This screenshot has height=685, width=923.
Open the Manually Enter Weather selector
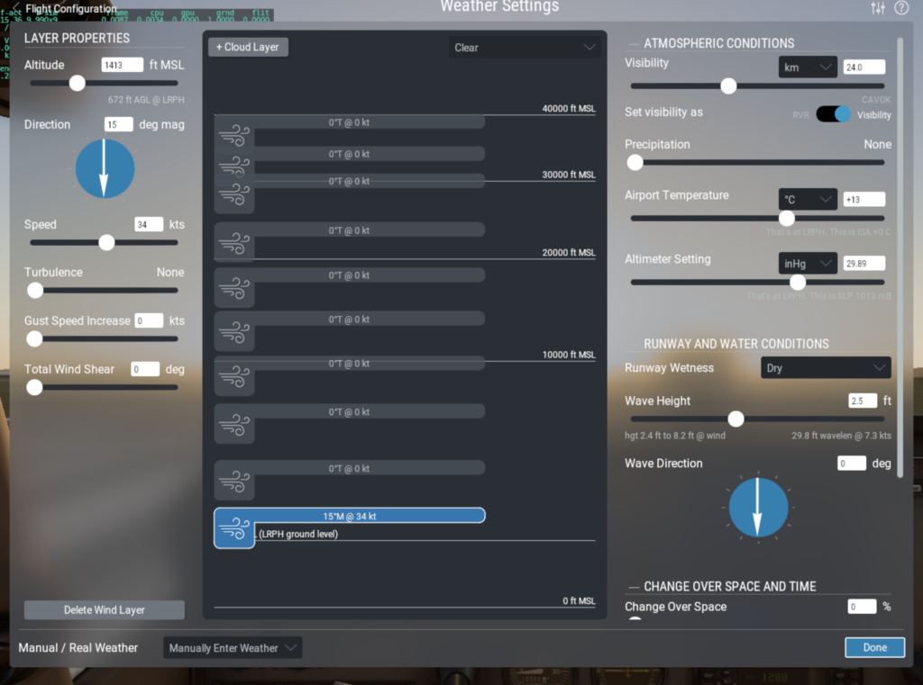click(x=232, y=647)
